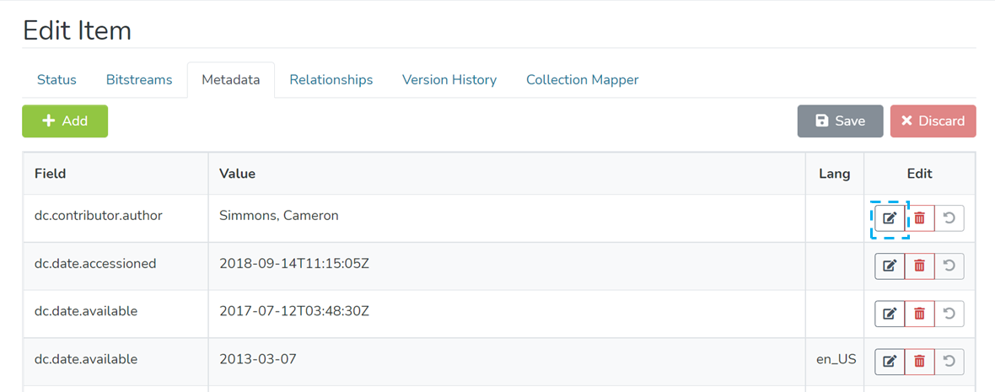Discard the metadata edits

[933, 121]
